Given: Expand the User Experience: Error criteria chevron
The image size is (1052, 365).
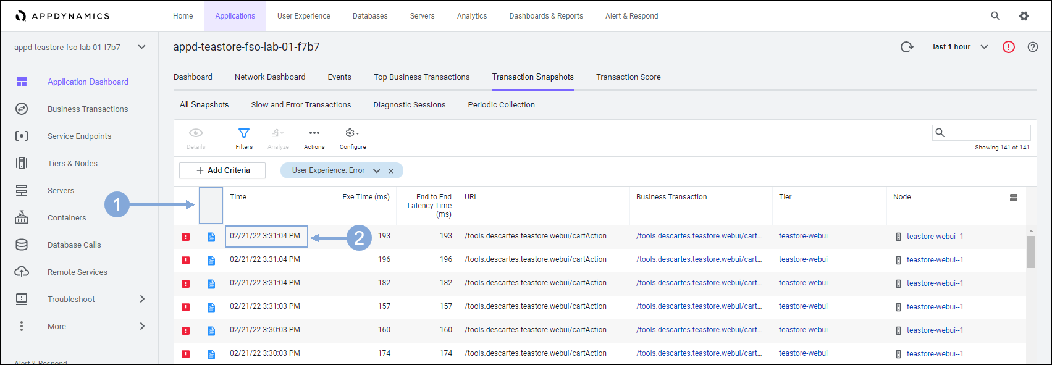Looking at the screenshot, I should tap(377, 171).
